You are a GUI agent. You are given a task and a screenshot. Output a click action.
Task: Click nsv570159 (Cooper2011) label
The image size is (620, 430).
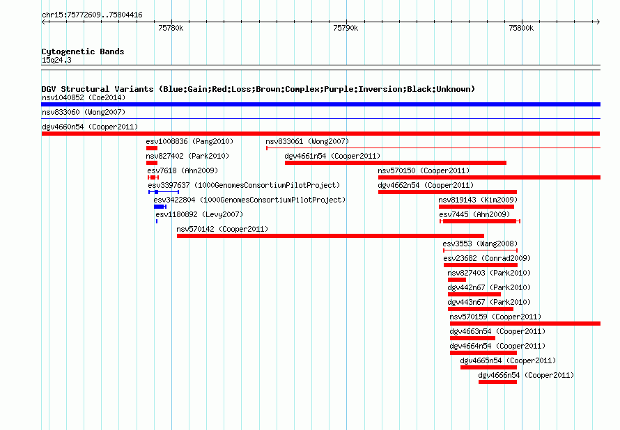click(x=495, y=317)
